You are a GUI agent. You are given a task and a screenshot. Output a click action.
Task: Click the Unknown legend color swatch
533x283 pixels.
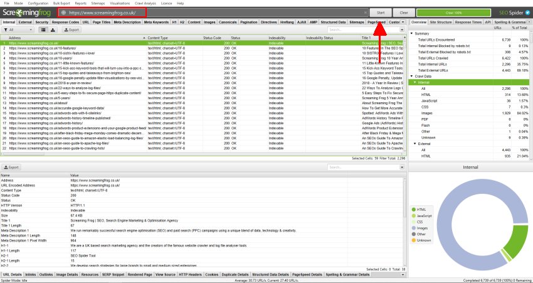(x=414, y=240)
